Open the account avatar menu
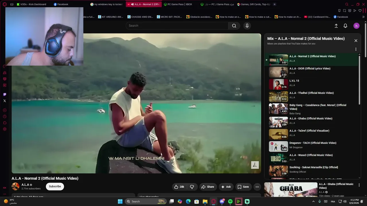The image size is (367, 206). coord(356,26)
